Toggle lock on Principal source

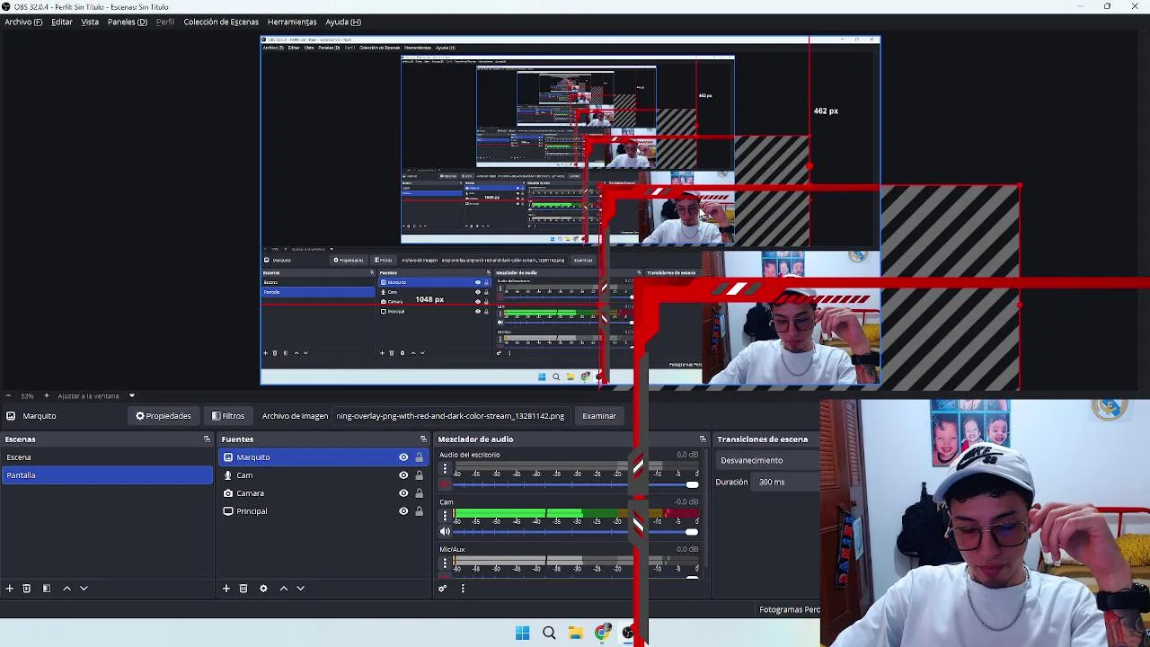tap(419, 511)
